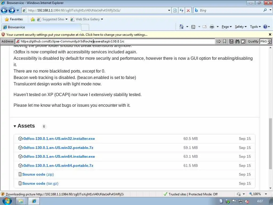
Task: Click the Browservice clipboard icon
Action: [243, 41]
